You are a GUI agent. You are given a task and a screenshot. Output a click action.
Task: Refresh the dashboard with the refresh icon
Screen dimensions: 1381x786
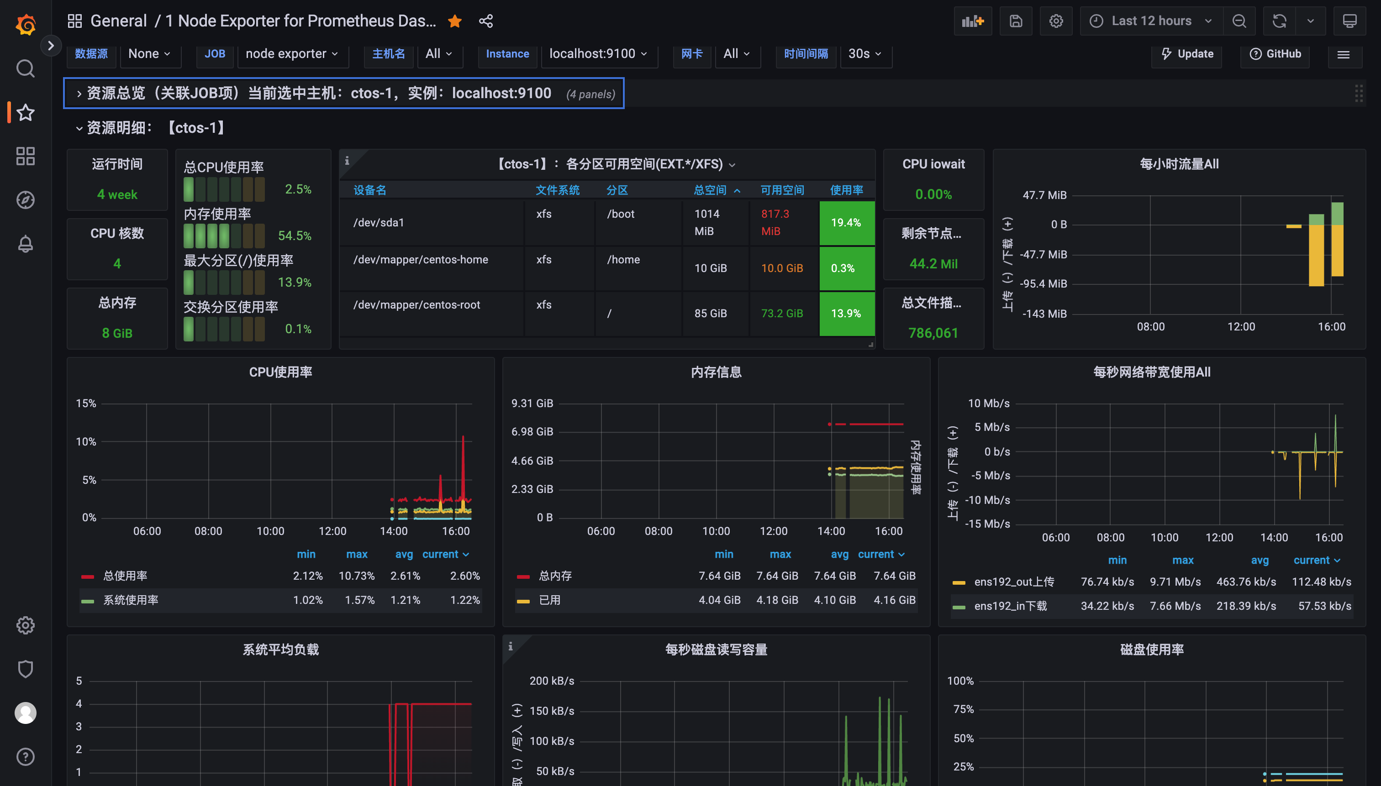[x=1280, y=21]
